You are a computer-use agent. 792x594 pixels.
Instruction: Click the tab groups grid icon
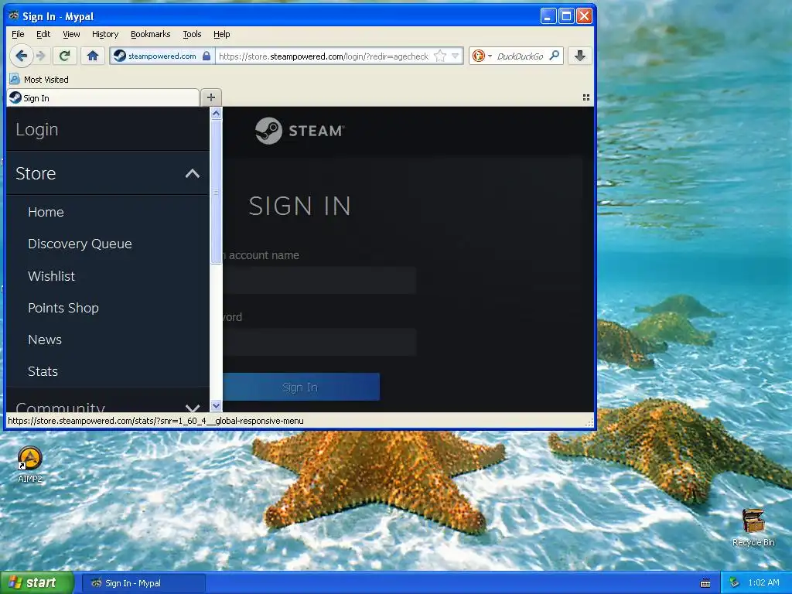(x=586, y=97)
